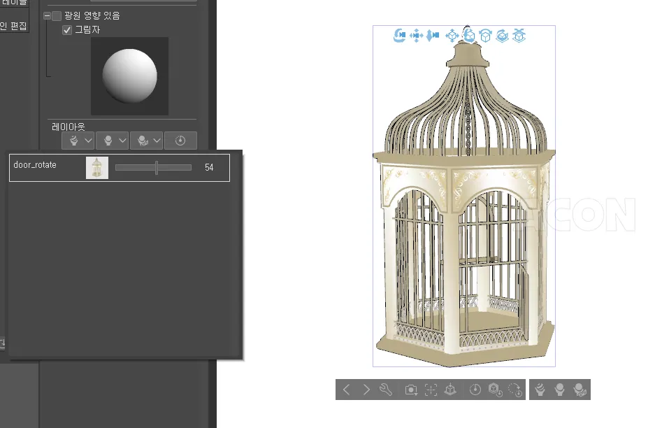Toggle the 광원 영향 있음 checkbox

pyautogui.click(x=57, y=16)
